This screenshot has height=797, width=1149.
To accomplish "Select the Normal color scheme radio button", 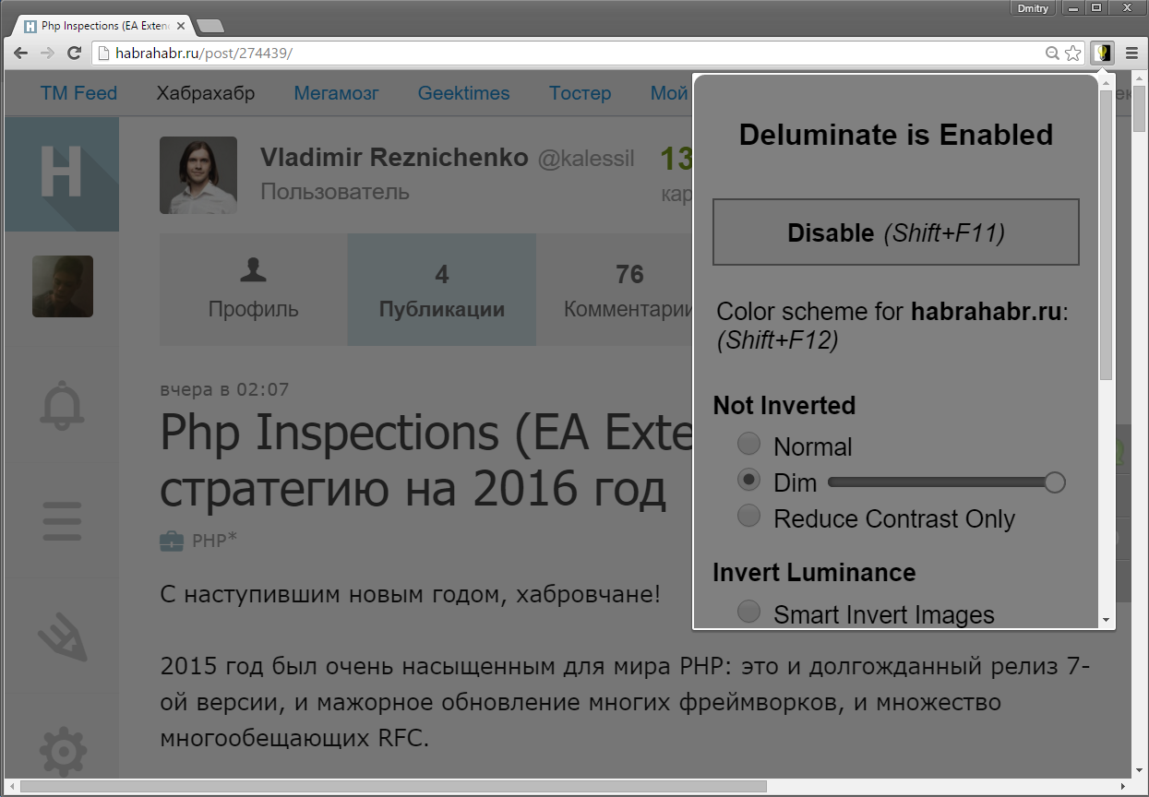I will tap(748, 444).
